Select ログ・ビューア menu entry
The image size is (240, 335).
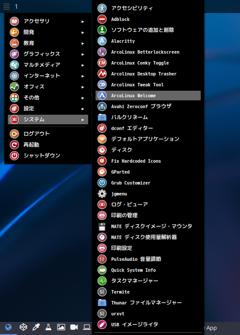tap(148, 205)
